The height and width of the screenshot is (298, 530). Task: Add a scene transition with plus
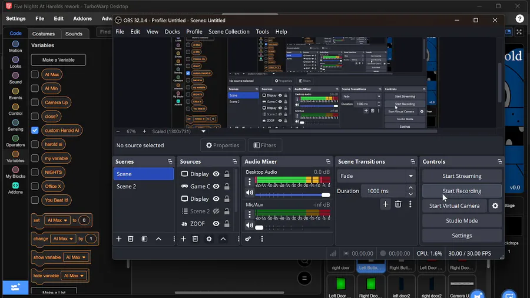coord(385,204)
